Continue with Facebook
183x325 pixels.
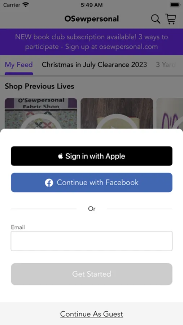tap(92, 183)
